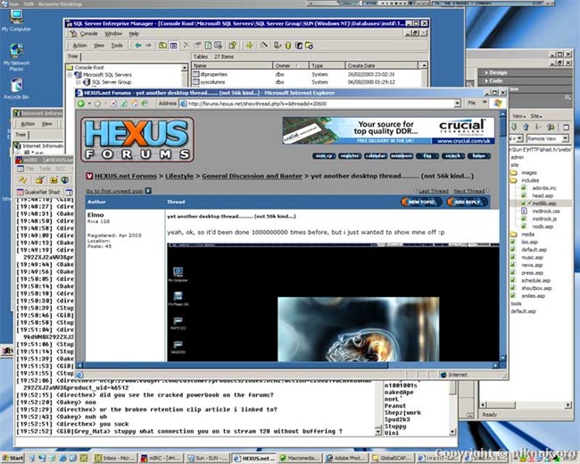Click the wizard wand icon in Enterprise Manager toolbar
The image size is (580, 464).
point(264,46)
